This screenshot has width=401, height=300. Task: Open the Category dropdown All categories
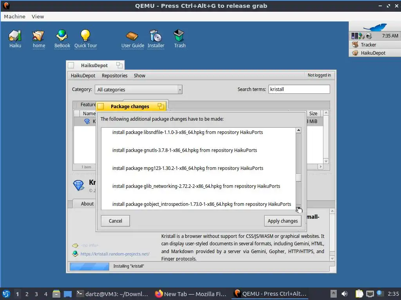[x=138, y=89]
